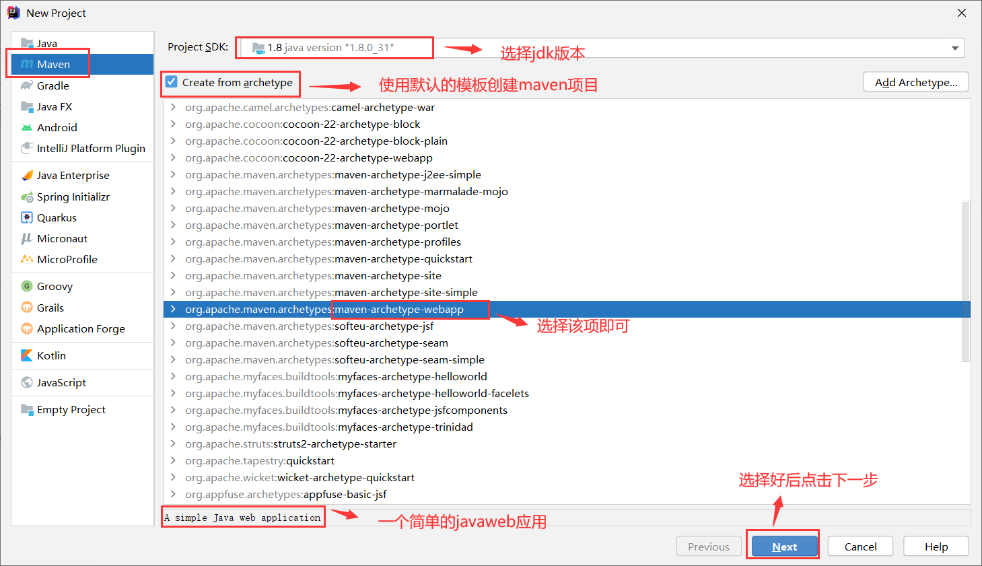The width and height of the screenshot is (982, 566).
Task: Click the MicroProfile icon
Action: pos(27,259)
